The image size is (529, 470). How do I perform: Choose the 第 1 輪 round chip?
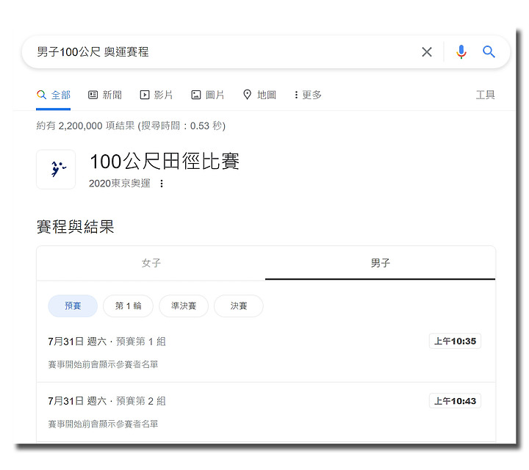[x=128, y=305]
